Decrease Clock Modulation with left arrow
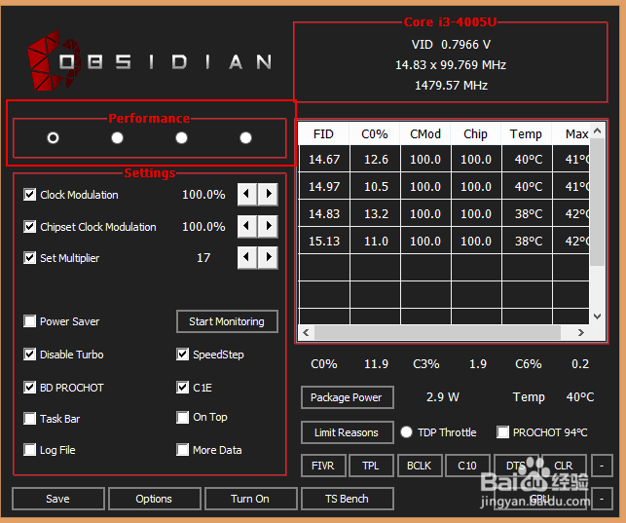626x523 pixels. (x=247, y=194)
